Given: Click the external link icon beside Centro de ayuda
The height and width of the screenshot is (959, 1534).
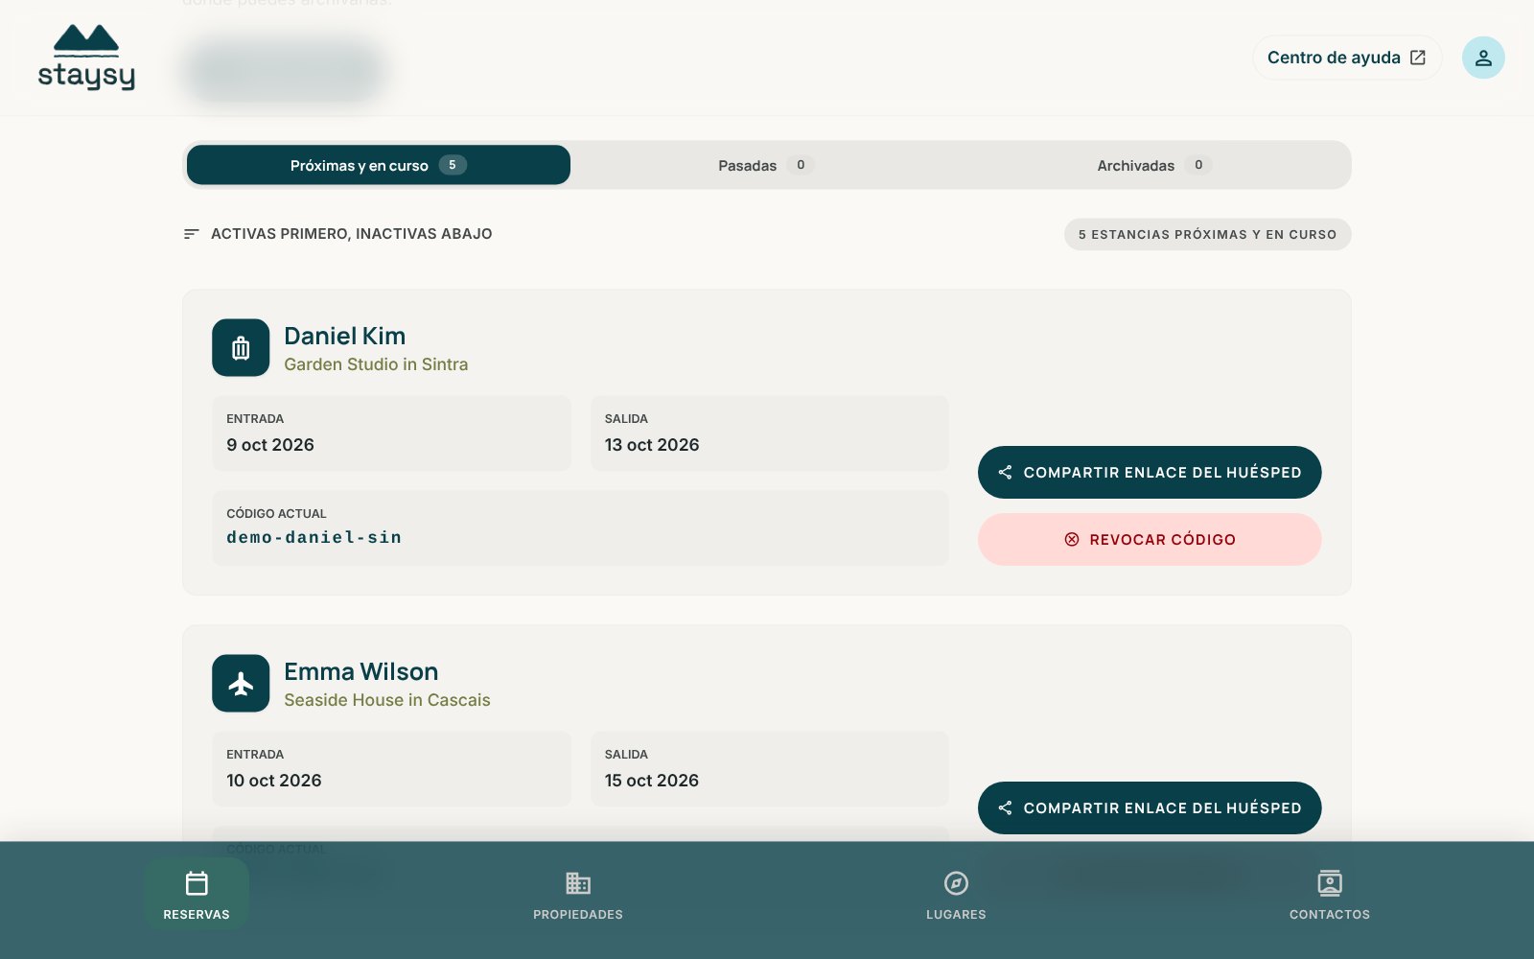Looking at the screenshot, I should [1418, 58].
